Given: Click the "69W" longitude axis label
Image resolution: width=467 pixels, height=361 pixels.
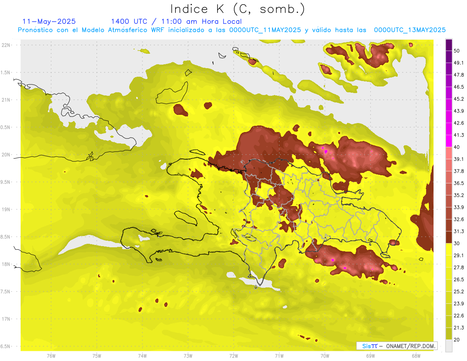Looking at the screenshot, I should pos(370,356).
